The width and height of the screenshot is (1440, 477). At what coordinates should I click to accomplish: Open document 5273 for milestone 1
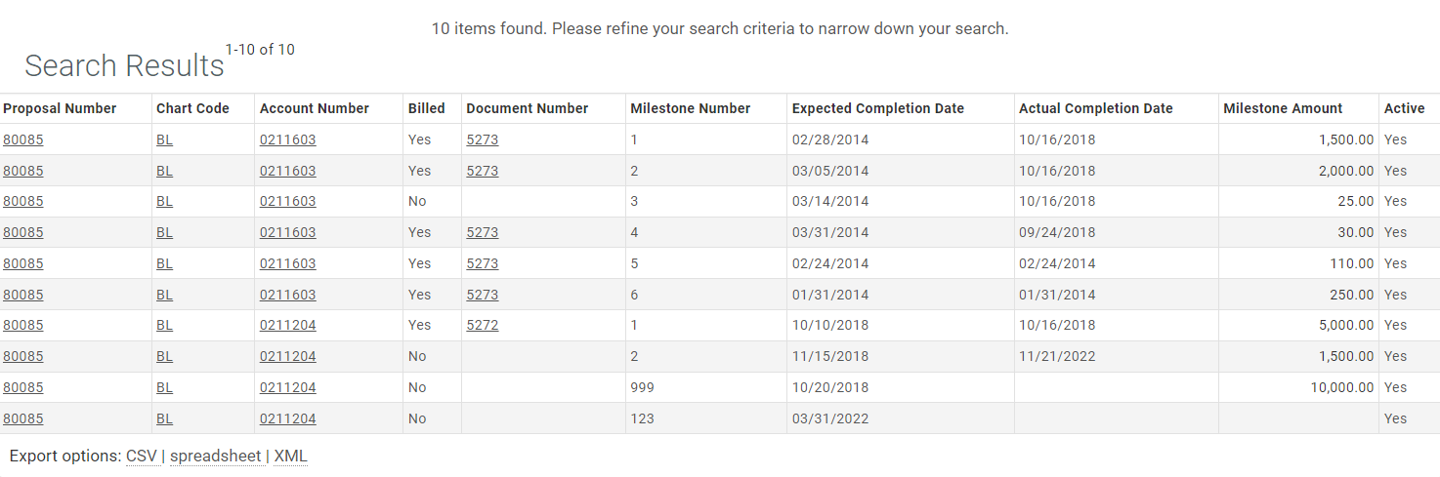pyautogui.click(x=483, y=139)
